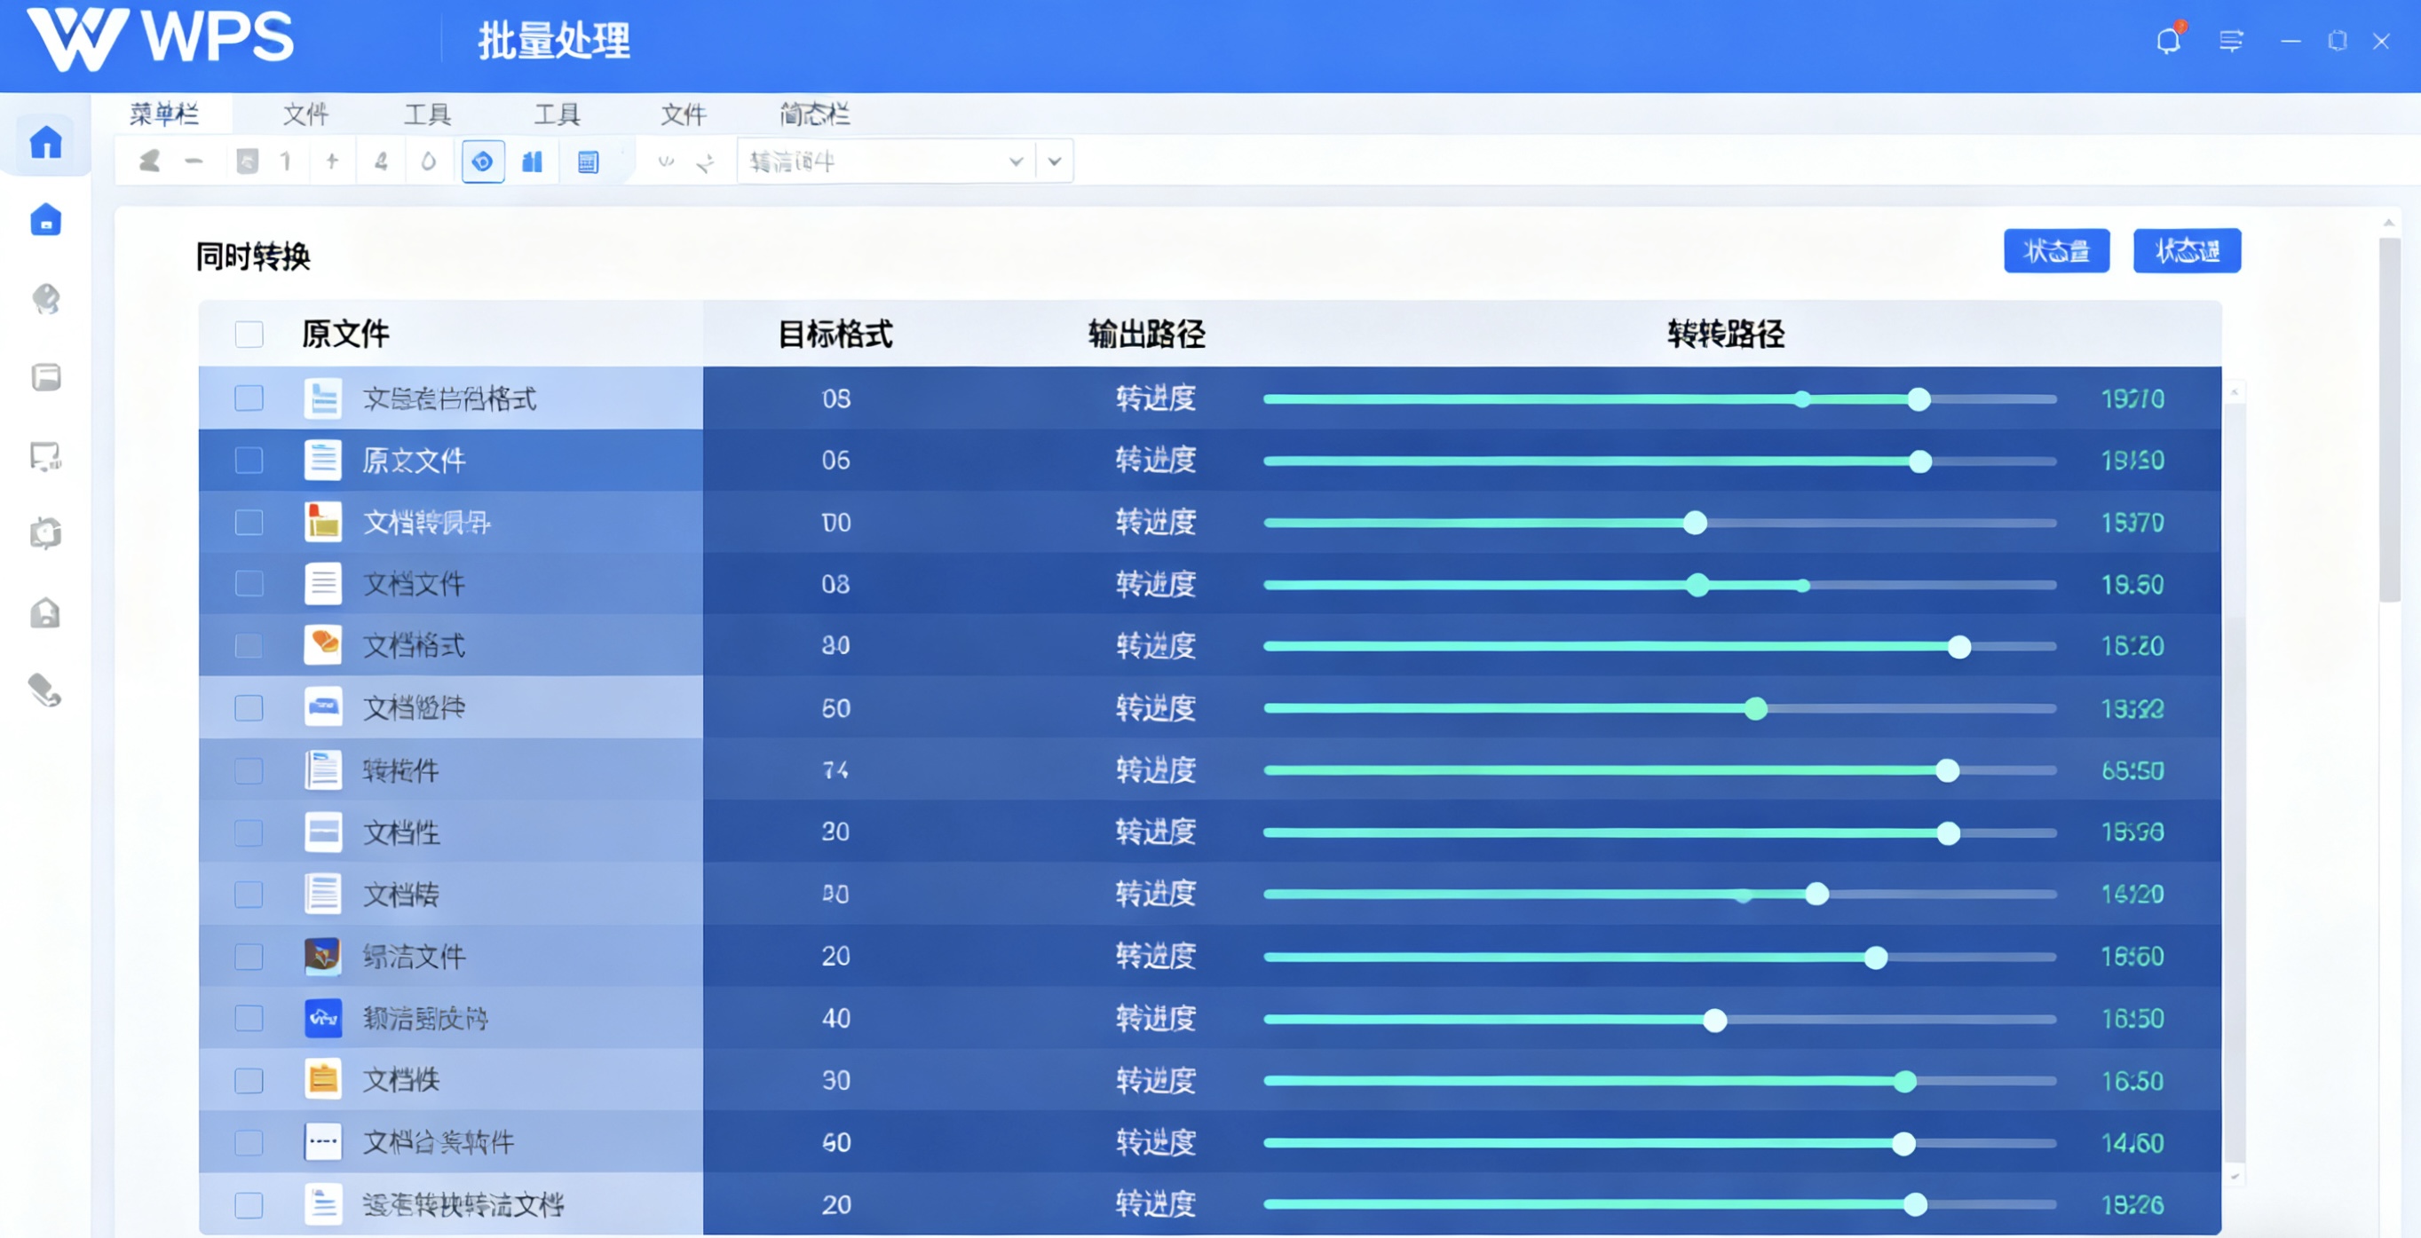Click the ink drop icon in the toolbar
The width and height of the screenshot is (2421, 1238).
click(x=430, y=161)
